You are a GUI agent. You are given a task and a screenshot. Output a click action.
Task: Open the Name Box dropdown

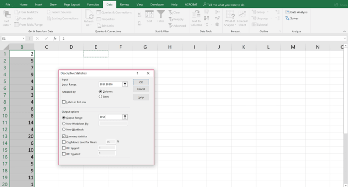click(23, 39)
